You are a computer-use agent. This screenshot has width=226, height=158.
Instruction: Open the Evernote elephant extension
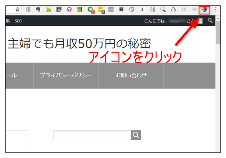pos(38,9)
